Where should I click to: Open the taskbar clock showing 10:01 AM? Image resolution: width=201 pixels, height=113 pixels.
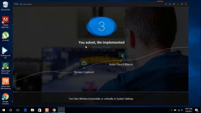[188, 110]
